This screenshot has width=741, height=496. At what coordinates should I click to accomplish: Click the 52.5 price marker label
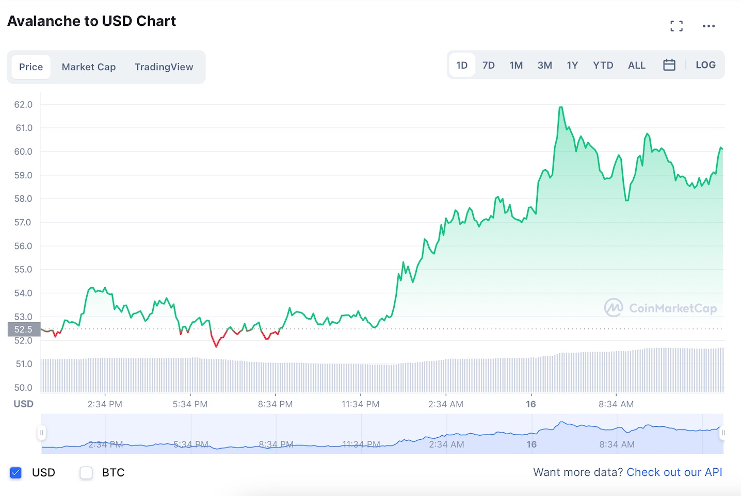click(24, 329)
